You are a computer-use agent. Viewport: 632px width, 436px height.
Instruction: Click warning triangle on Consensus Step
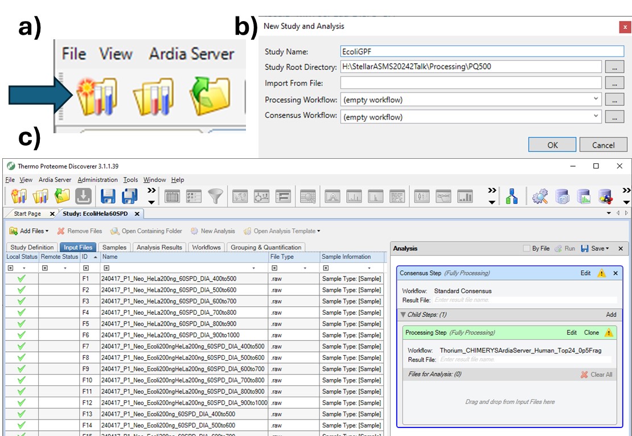coord(601,273)
